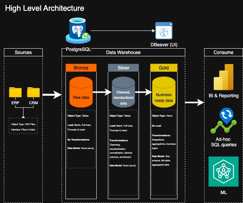The width and height of the screenshot is (243, 203).
Task: Click the arrow from Sources to Bronze
Action: [x=52, y=95]
